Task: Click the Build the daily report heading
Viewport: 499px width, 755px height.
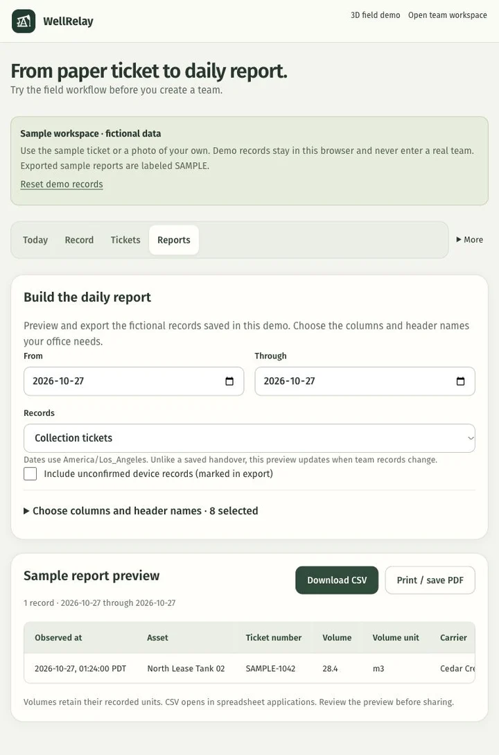Action: 87,297
